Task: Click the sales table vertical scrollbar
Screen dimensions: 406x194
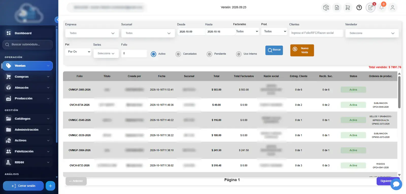Action: [399, 92]
